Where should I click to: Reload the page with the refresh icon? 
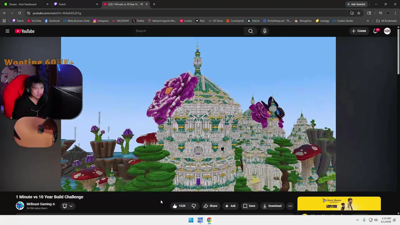(19, 13)
